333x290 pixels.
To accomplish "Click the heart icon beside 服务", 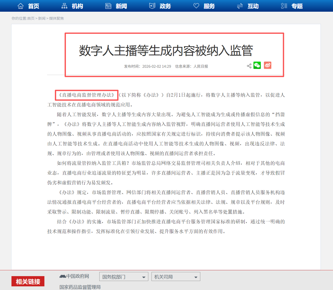I will tap(196, 6).
